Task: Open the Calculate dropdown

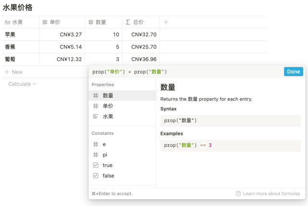Action: (22, 84)
